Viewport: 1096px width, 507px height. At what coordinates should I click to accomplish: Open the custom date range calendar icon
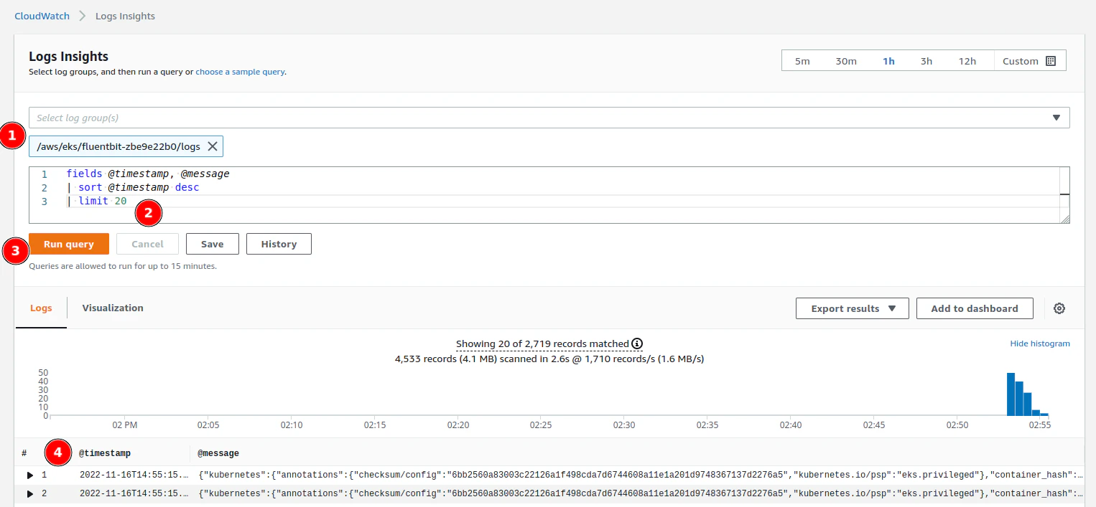click(1050, 60)
